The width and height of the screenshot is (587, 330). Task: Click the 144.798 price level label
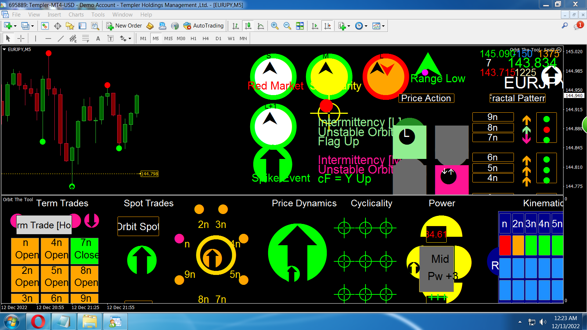150,174
